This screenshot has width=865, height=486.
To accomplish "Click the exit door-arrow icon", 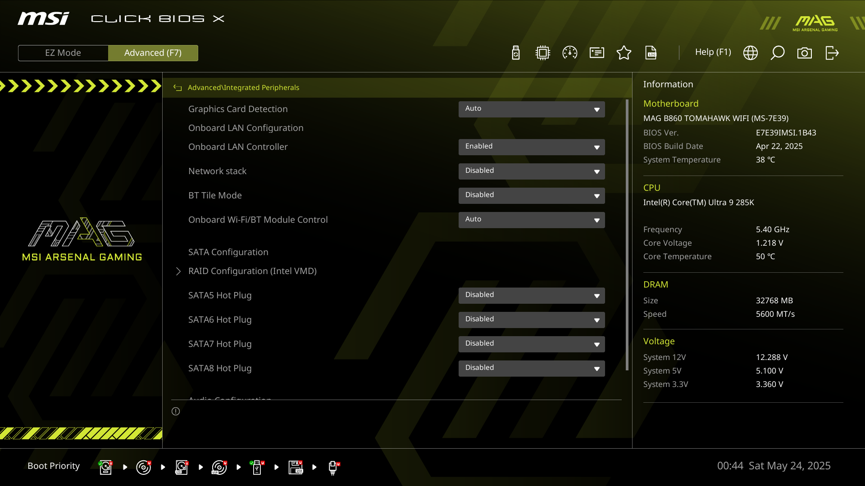I will point(832,53).
